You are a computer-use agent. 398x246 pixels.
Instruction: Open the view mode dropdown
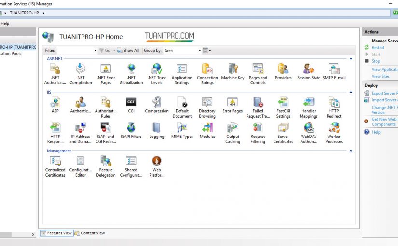(x=207, y=50)
